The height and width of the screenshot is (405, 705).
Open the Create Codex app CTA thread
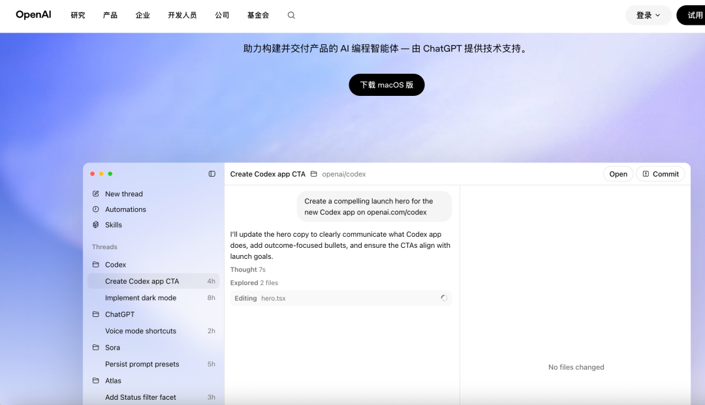click(153, 281)
